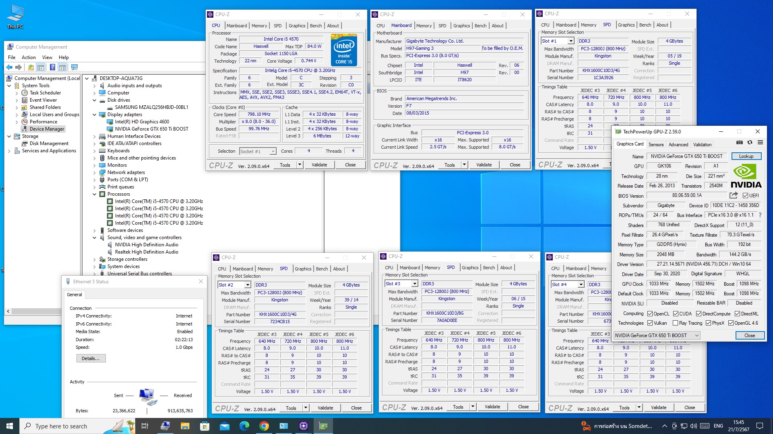
Task: Toggle the Ray Tracing checkbox
Action: click(x=675, y=323)
